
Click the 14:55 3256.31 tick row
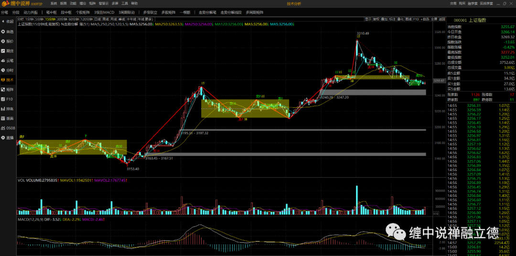pos(481,105)
